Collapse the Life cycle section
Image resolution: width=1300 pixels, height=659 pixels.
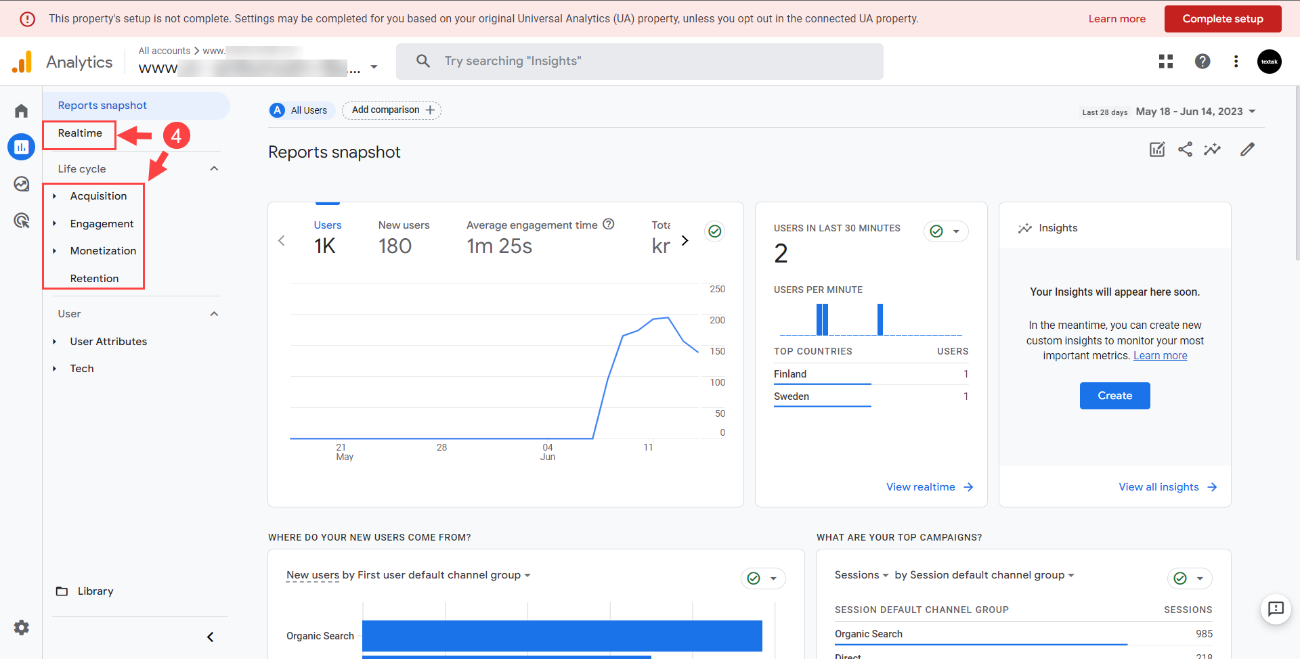[214, 169]
